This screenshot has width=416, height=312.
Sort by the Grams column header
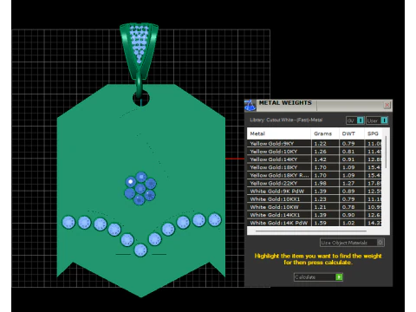[x=325, y=133]
